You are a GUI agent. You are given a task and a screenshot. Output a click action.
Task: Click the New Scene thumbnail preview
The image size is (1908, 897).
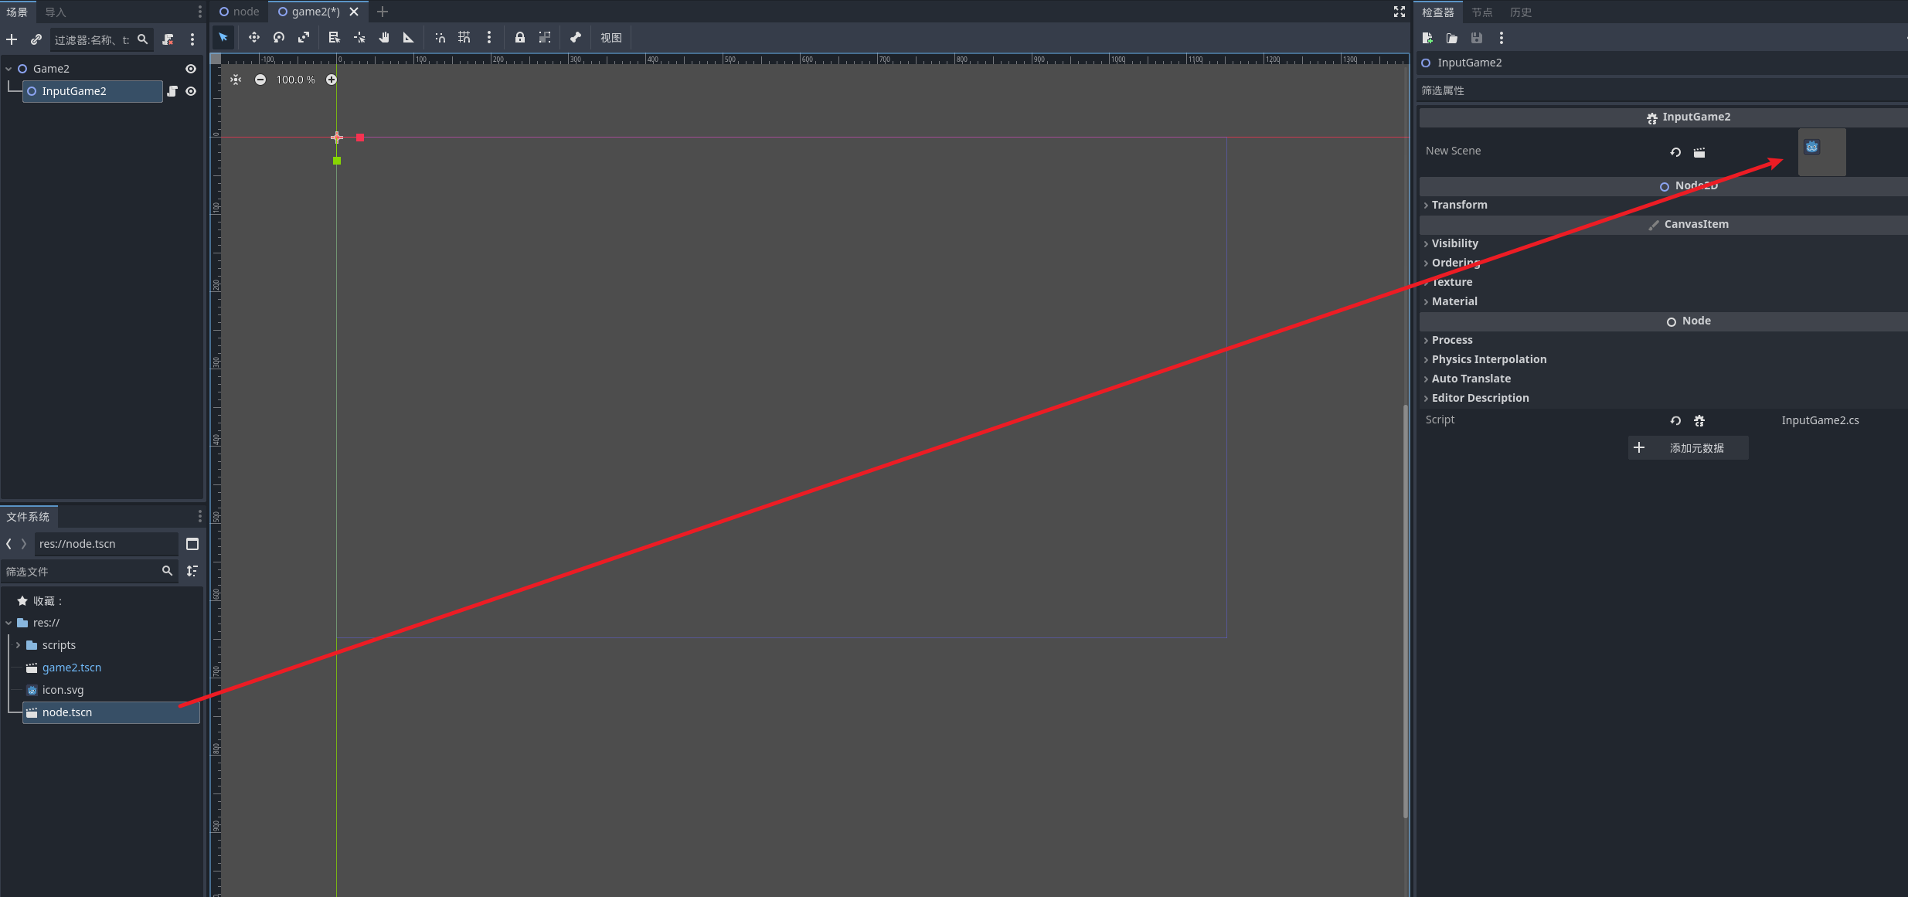coord(1821,152)
